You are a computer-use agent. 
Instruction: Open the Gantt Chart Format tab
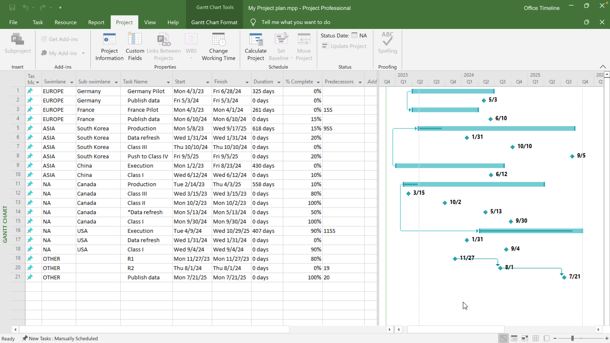(x=214, y=22)
